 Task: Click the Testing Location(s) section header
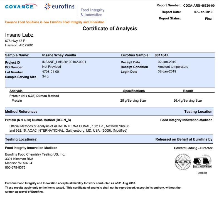pyautogui.click(x=21, y=139)
